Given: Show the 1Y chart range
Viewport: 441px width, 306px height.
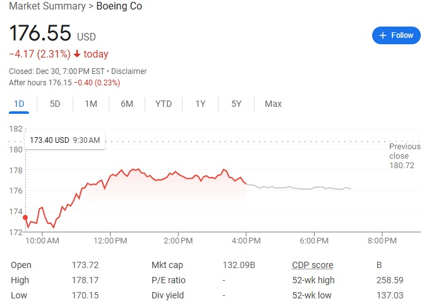Looking at the screenshot, I should (x=200, y=104).
